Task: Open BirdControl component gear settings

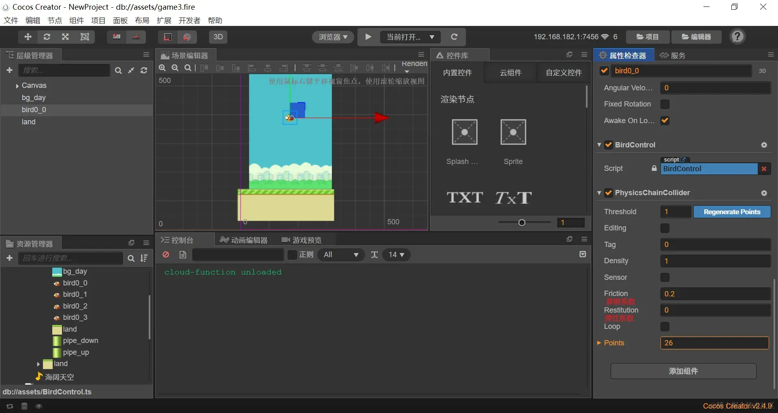Action: pos(764,145)
